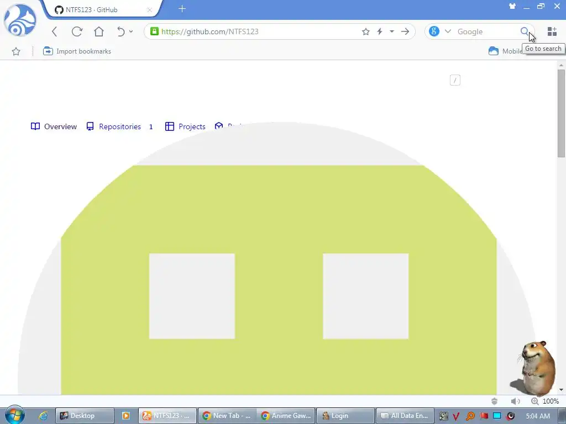The image size is (566, 424).
Task: Open the Repositories tab
Action: pos(119,126)
